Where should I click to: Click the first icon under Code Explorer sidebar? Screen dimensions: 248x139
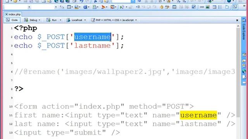(244, 55)
